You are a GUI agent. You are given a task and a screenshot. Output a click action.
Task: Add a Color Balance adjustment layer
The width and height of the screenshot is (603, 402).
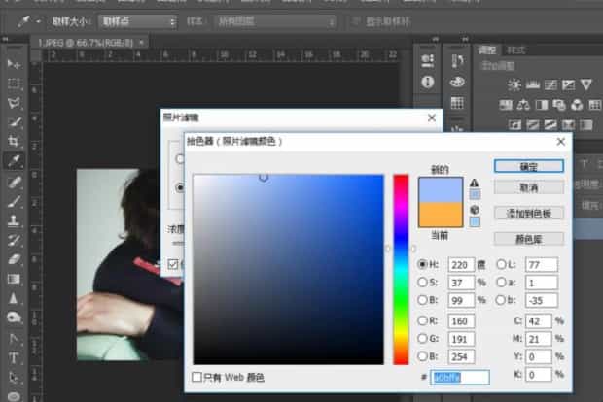(524, 105)
